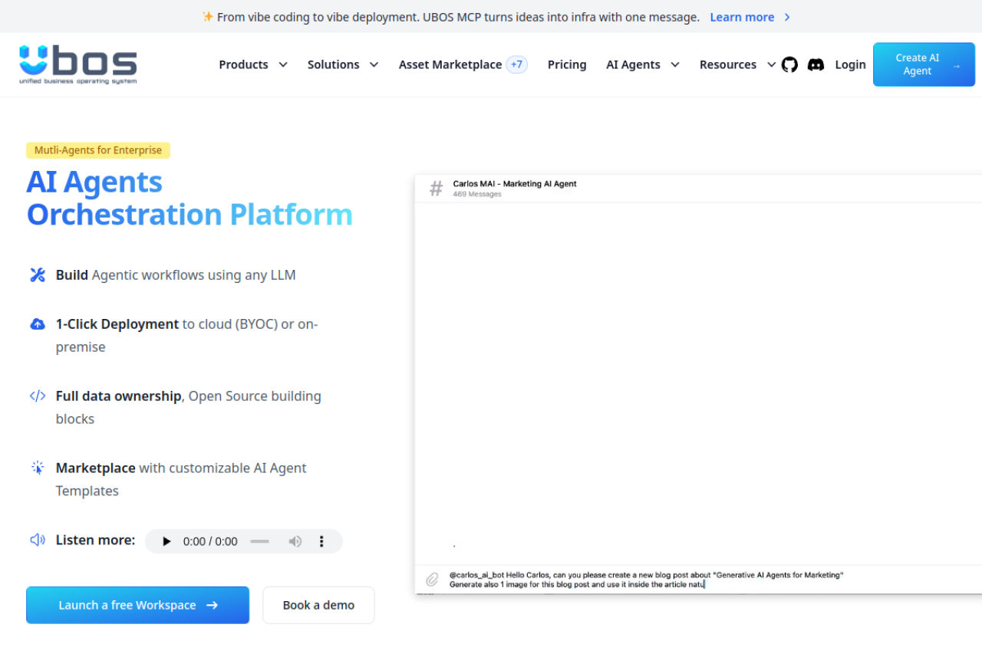This screenshot has height=654, width=982.
Task: Click the arrow next to Learn more
Action: pyautogui.click(x=787, y=17)
